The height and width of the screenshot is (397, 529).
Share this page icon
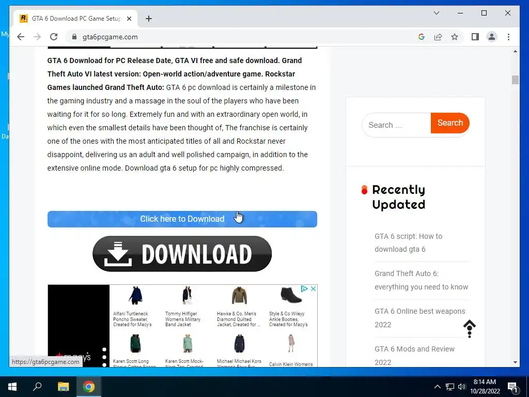pyautogui.click(x=438, y=37)
